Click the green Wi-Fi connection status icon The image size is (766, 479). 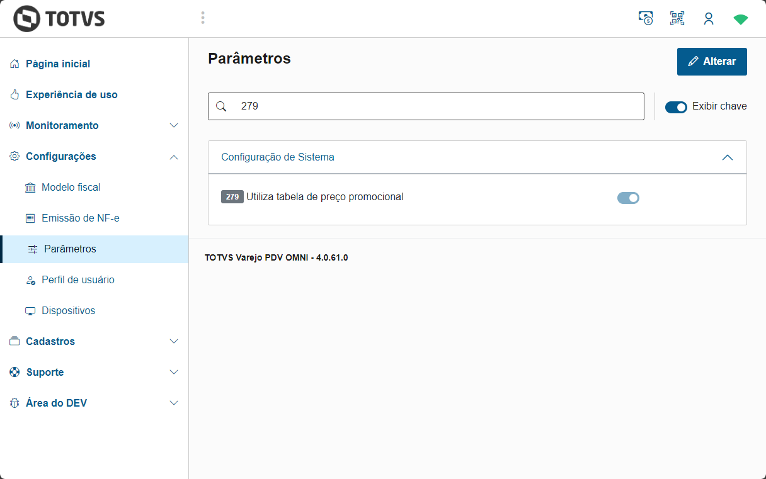[x=741, y=20]
